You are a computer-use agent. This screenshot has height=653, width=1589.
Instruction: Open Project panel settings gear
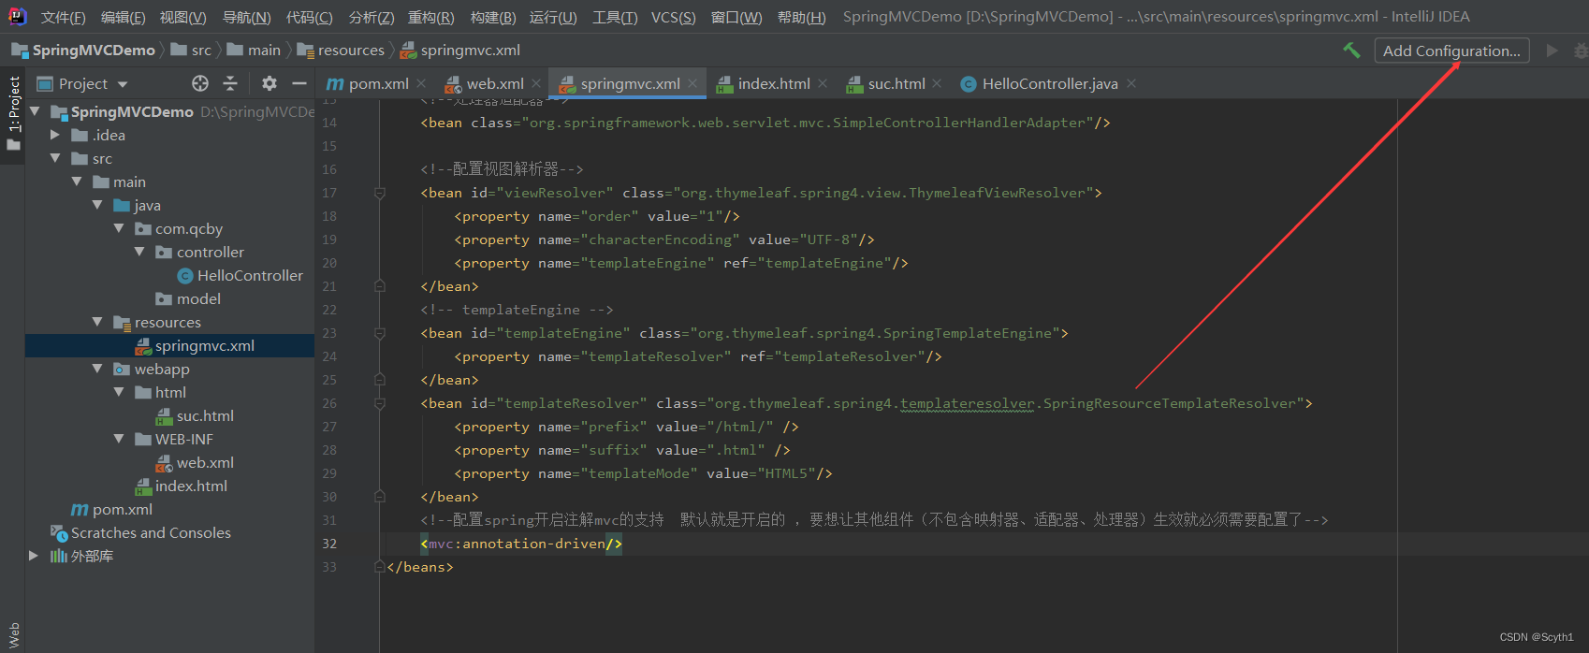coord(270,83)
